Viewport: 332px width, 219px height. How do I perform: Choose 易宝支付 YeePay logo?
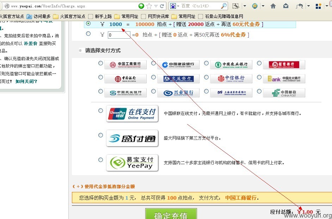(132, 163)
